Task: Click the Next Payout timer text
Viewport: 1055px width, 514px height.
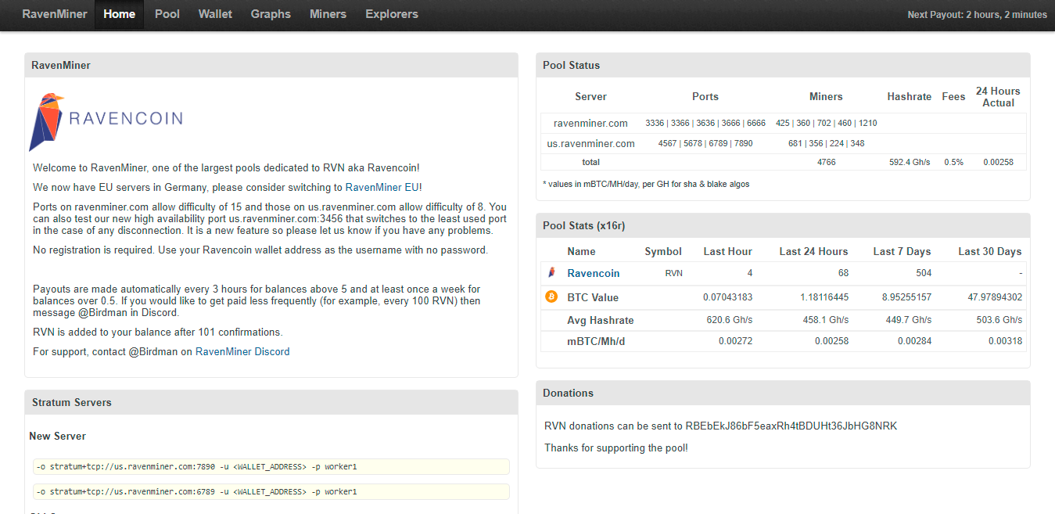Action: pyautogui.click(x=977, y=15)
